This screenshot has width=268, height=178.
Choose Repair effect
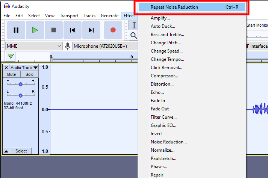[x=192, y=175]
